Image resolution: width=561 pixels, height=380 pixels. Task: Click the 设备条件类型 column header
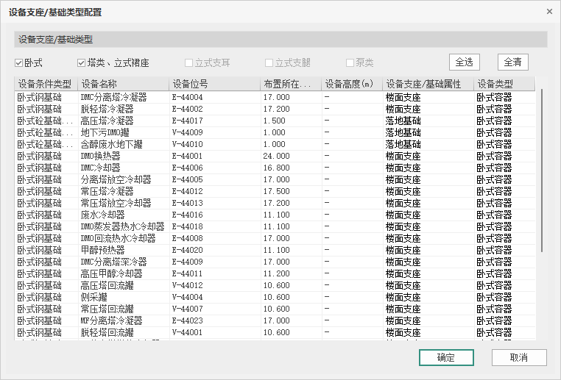[46, 84]
